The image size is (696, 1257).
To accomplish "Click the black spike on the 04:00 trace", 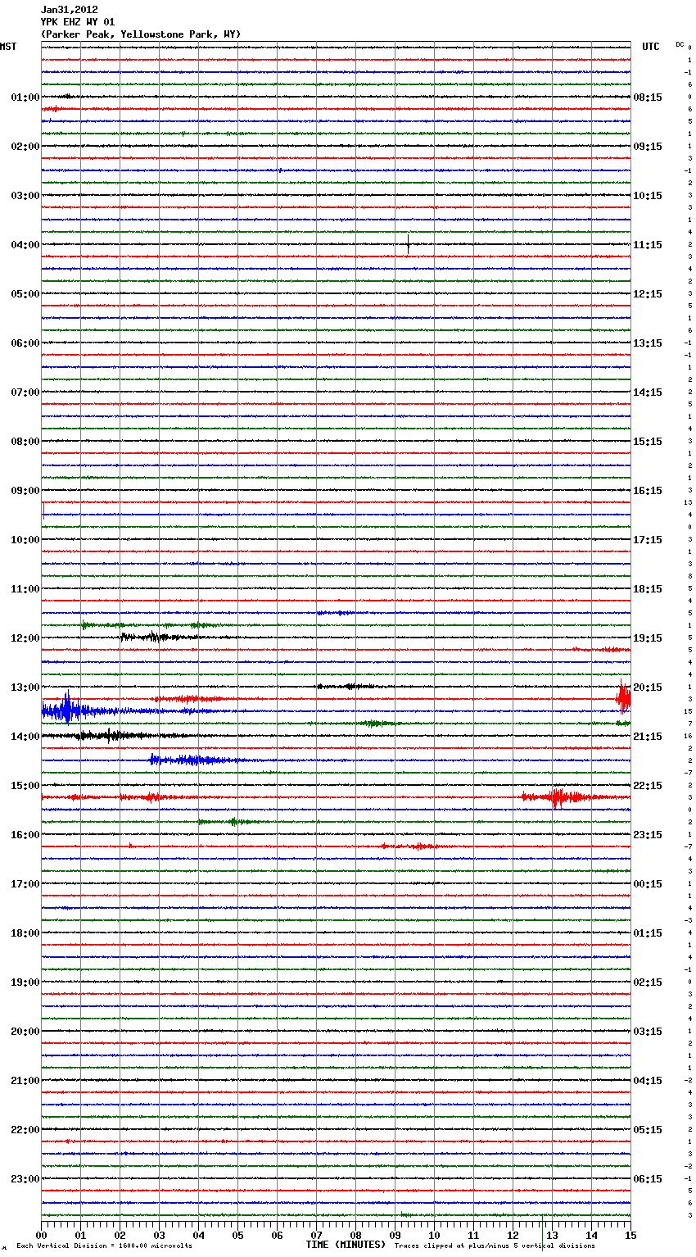I will pyautogui.click(x=408, y=244).
